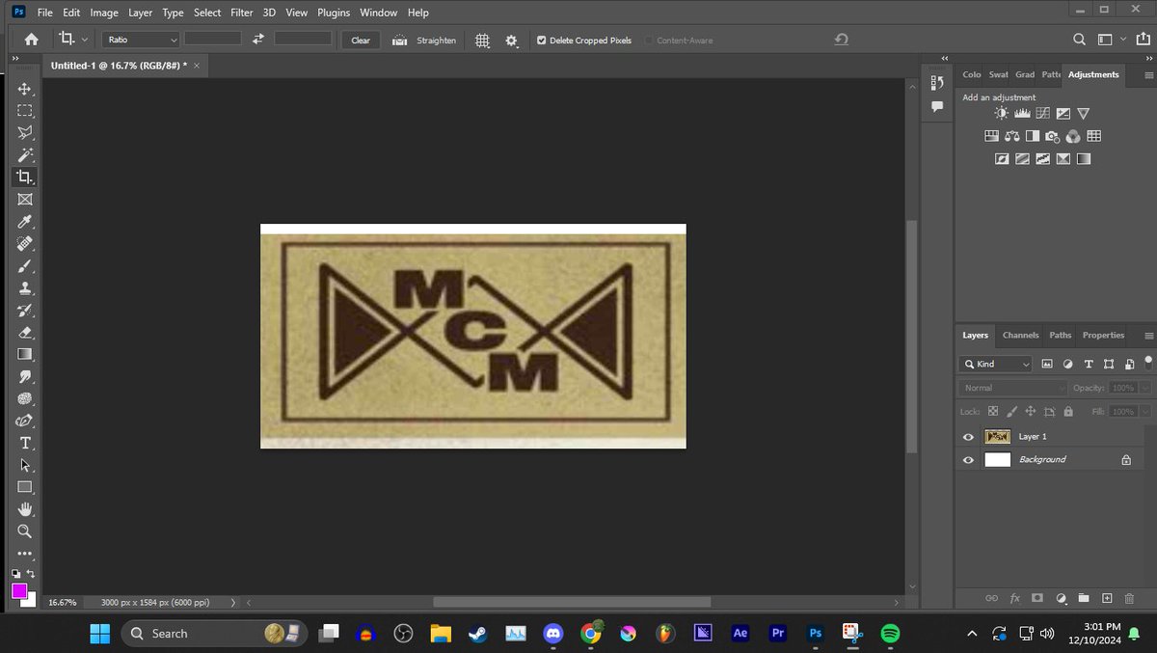Select the Spot Healing Brush tool
Image resolution: width=1157 pixels, height=653 pixels.
(x=25, y=243)
